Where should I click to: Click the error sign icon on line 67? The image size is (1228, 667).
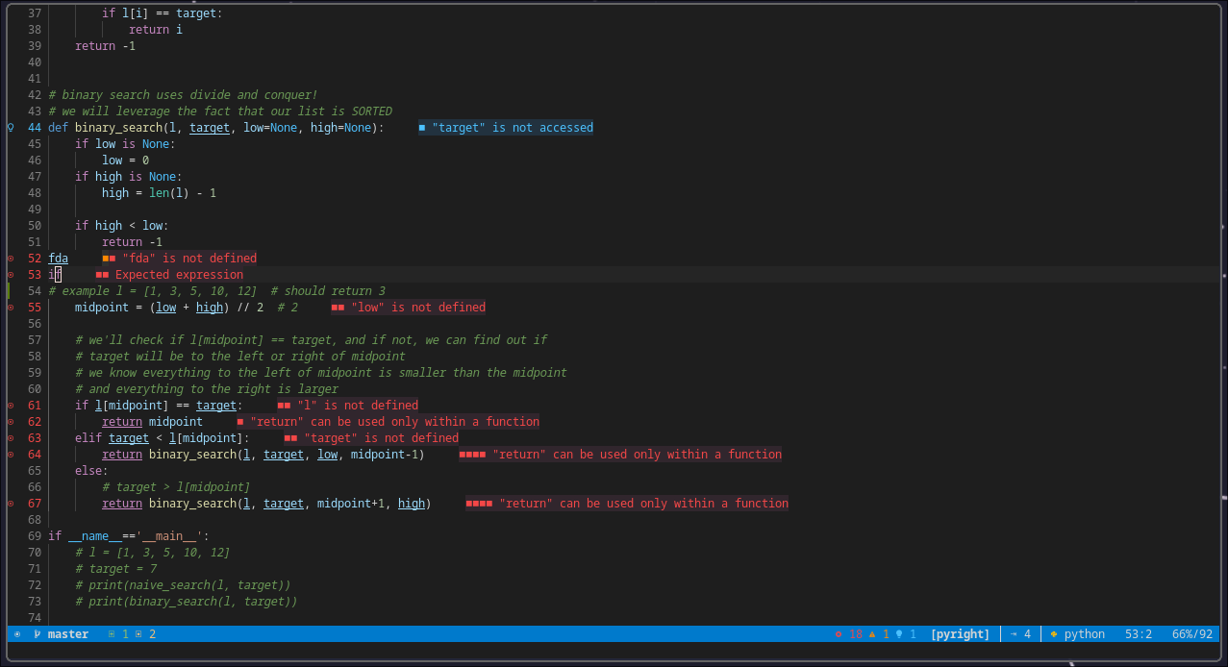11,504
